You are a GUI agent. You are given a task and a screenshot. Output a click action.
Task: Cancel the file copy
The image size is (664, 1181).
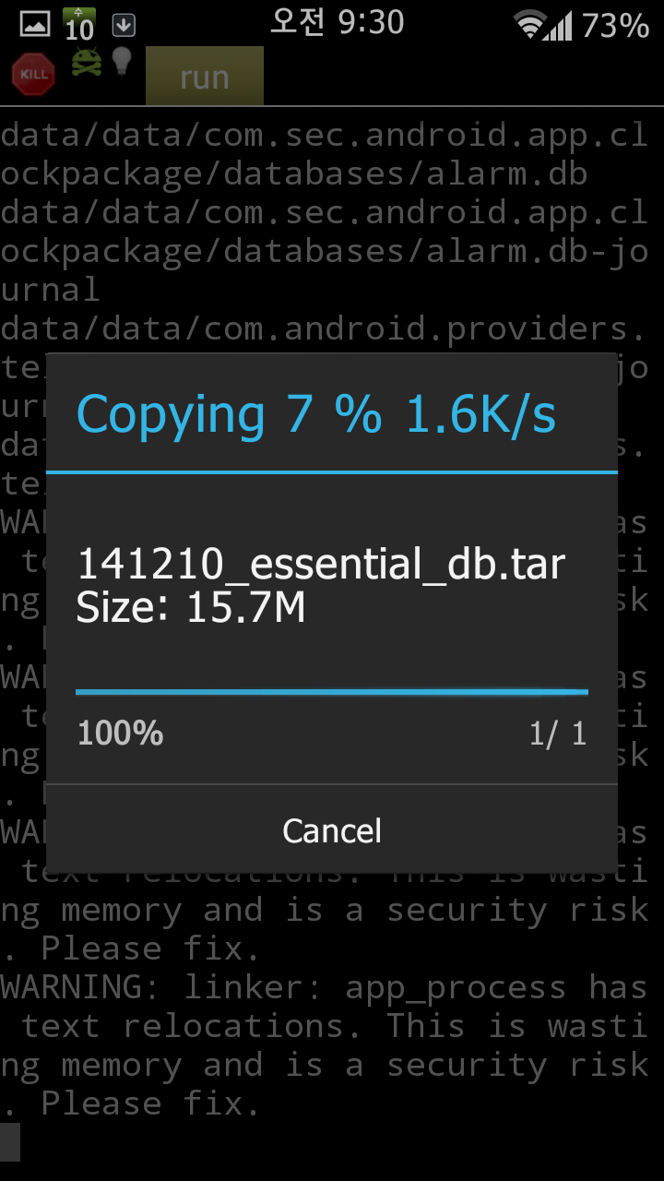332,830
